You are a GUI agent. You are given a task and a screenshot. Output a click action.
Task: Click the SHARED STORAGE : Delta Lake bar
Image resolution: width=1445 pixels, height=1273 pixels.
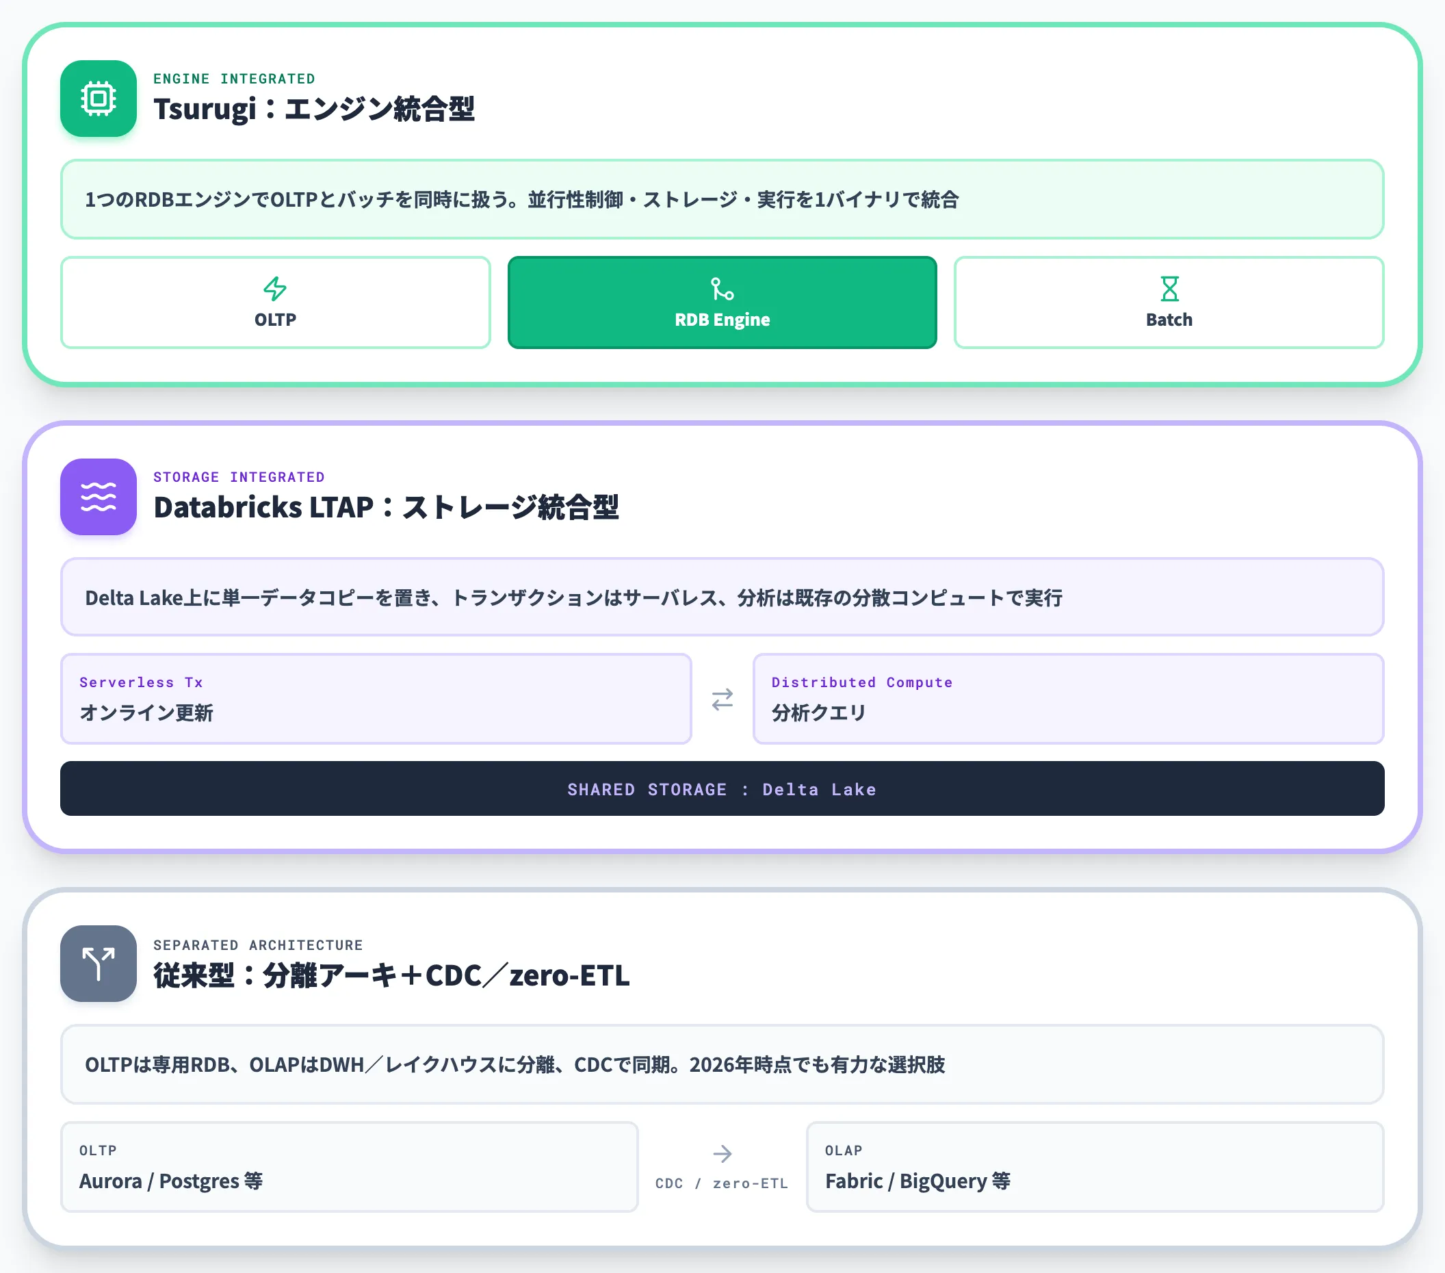tap(722, 788)
